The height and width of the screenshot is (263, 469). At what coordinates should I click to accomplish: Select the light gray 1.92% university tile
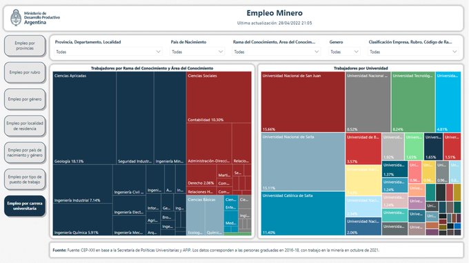[393, 147]
